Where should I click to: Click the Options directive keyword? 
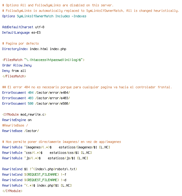tap(9, 16)
